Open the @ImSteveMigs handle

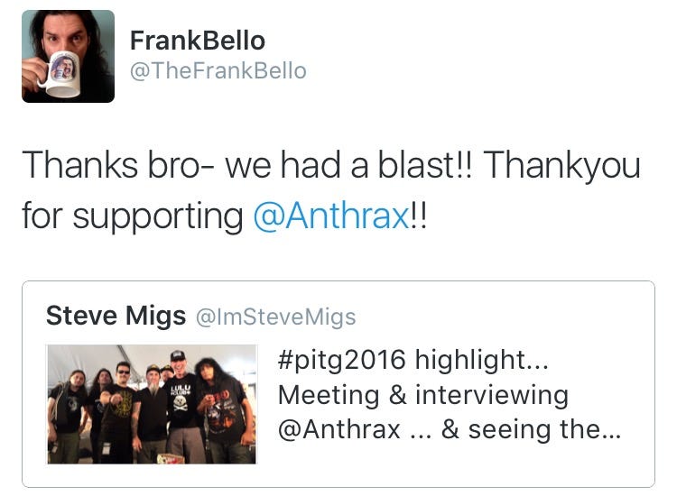(276, 317)
